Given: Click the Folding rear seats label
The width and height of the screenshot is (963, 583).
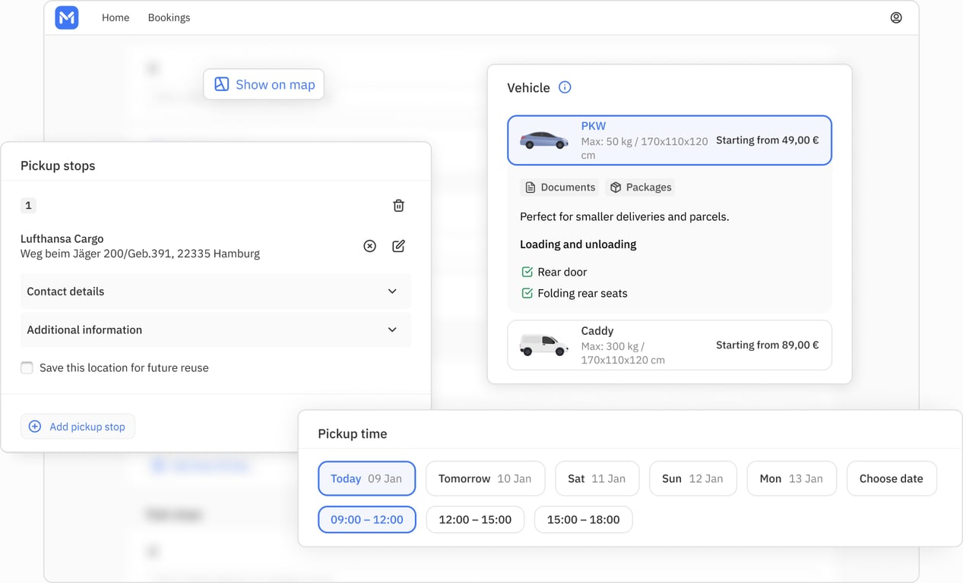Looking at the screenshot, I should (x=583, y=293).
